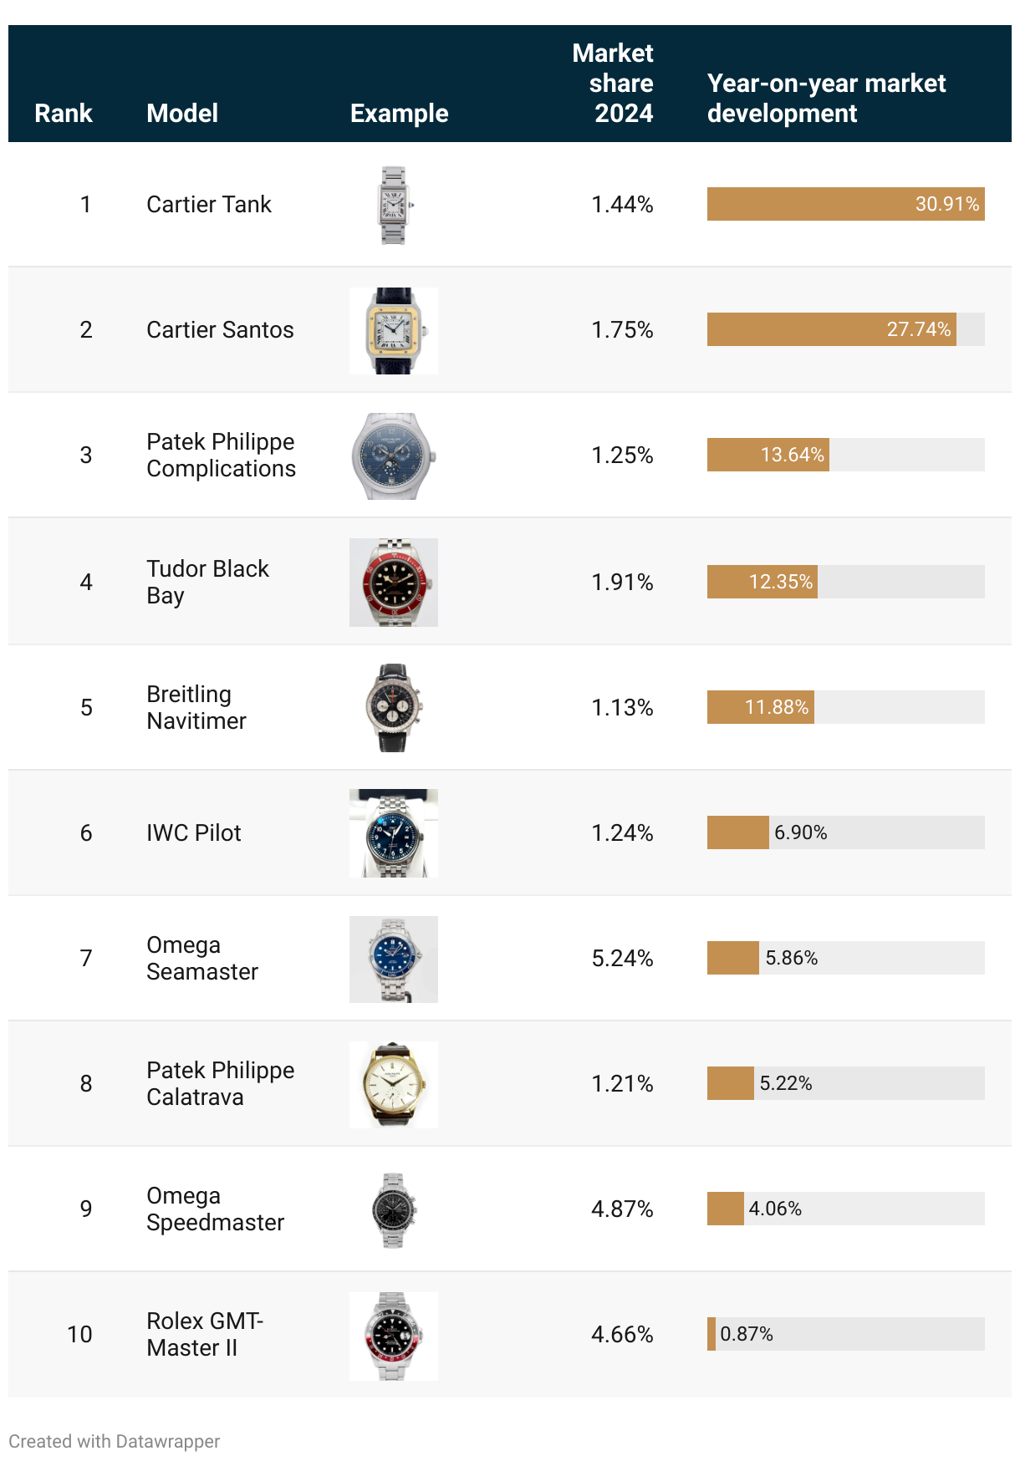Select the Model column header
The width and height of the screenshot is (1020, 1461).
182,113
